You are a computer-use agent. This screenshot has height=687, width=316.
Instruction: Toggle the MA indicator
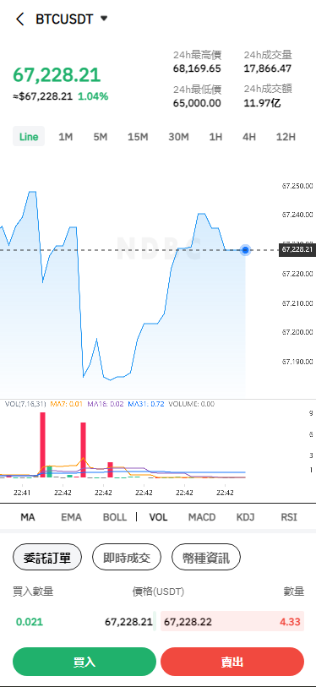[x=28, y=517]
